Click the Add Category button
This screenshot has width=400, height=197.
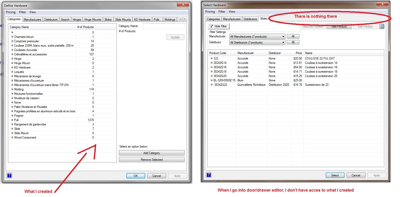151,153
